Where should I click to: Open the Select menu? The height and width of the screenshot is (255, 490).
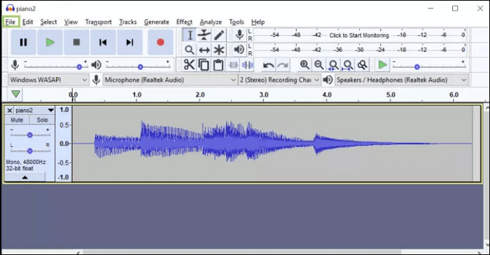[48, 22]
